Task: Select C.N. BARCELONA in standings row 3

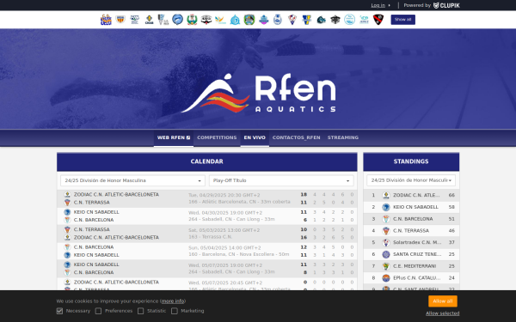Action: coord(413,219)
